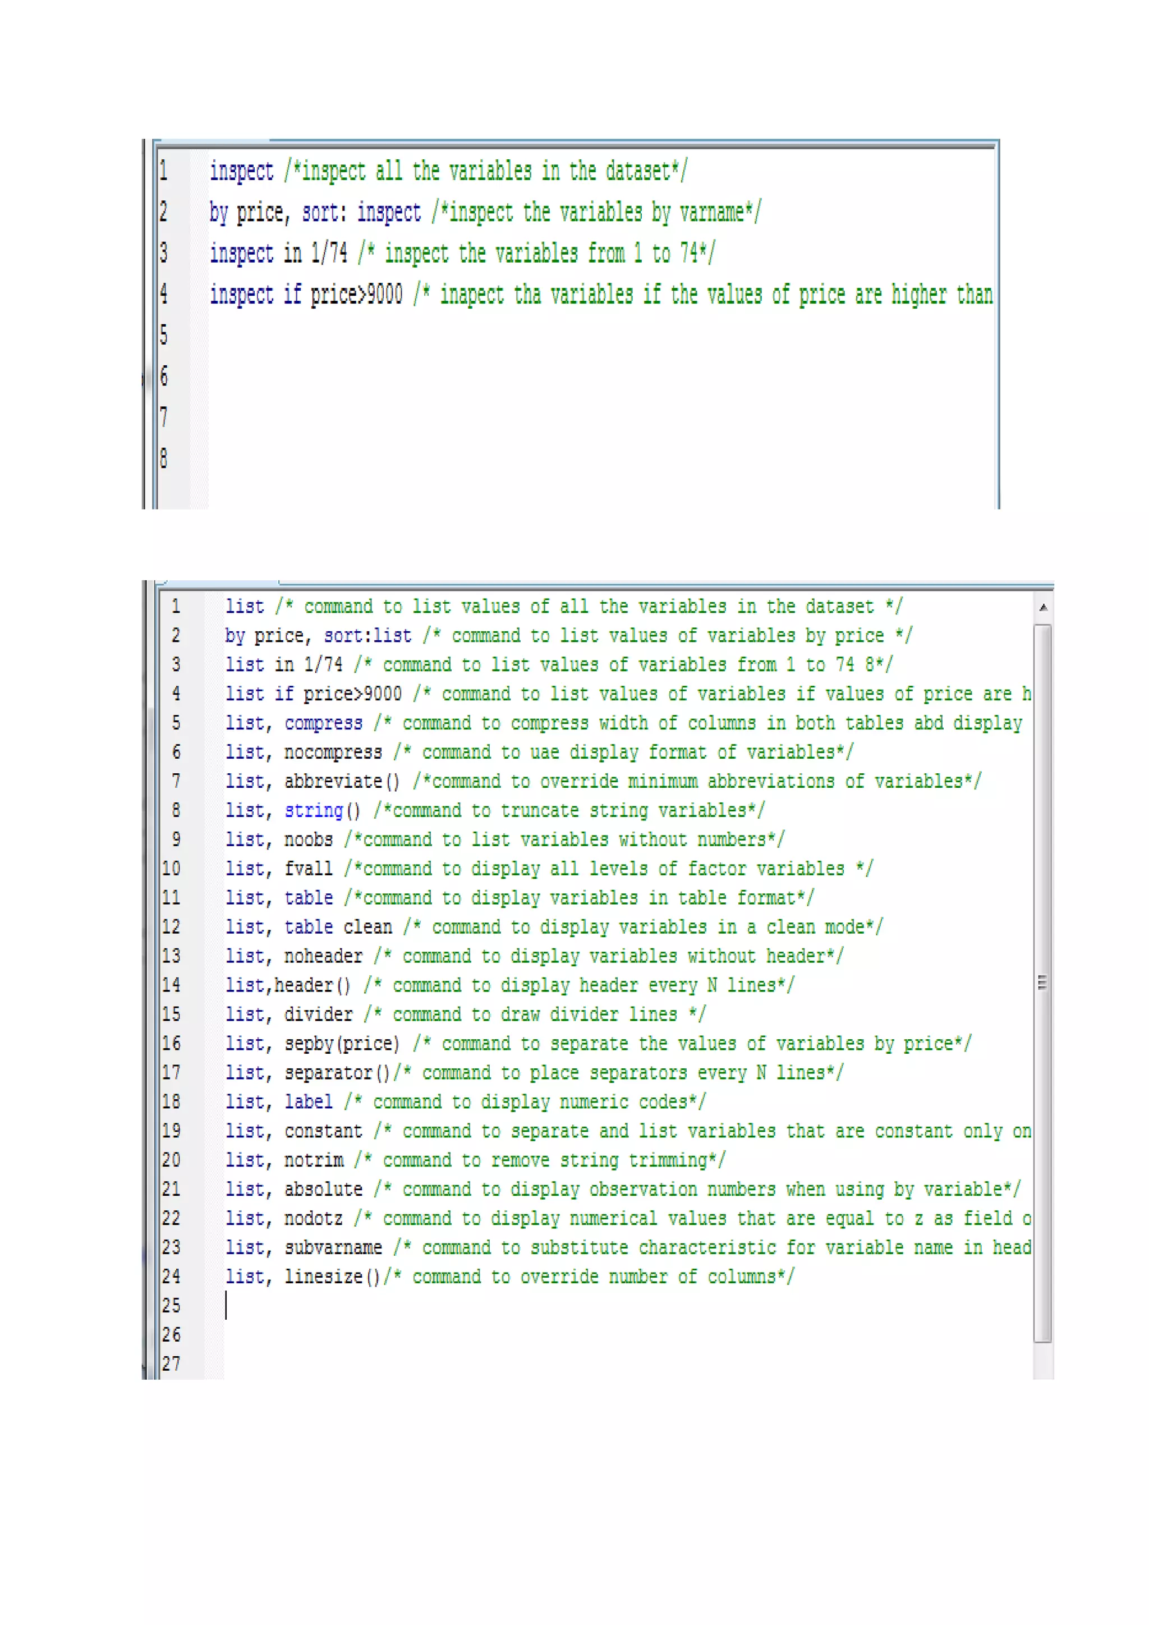Image resolution: width=1149 pixels, height=1625 pixels.
Task: Click scrollbar up arrow in list editor
Action: point(1042,607)
